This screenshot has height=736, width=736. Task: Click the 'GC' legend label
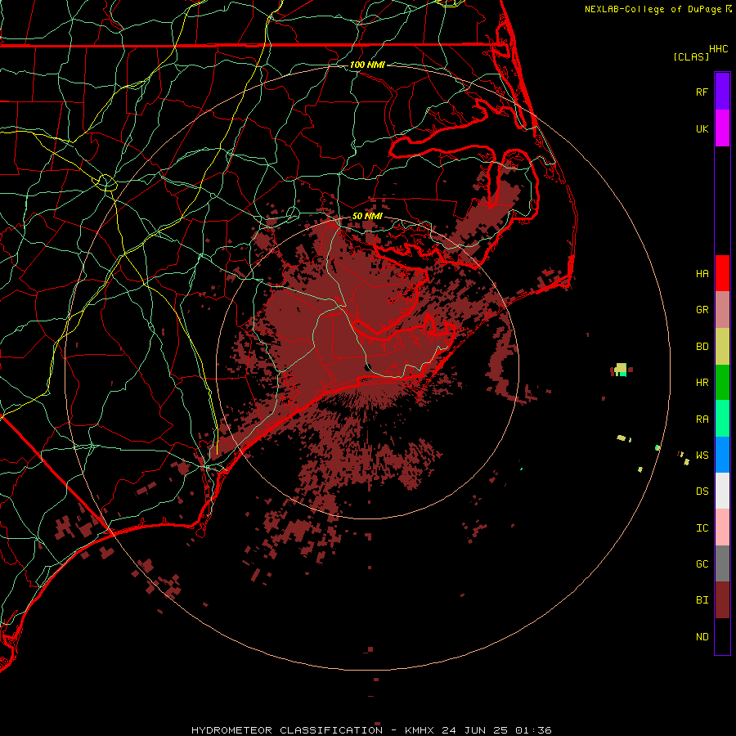pos(702,563)
